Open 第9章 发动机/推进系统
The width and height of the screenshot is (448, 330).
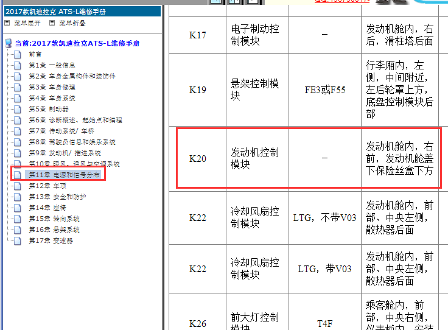point(65,153)
